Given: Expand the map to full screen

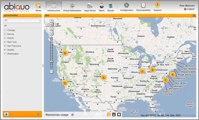Looking at the screenshot, I should coord(194,15).
